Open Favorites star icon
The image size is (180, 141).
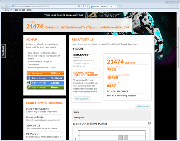pos(173,6)
